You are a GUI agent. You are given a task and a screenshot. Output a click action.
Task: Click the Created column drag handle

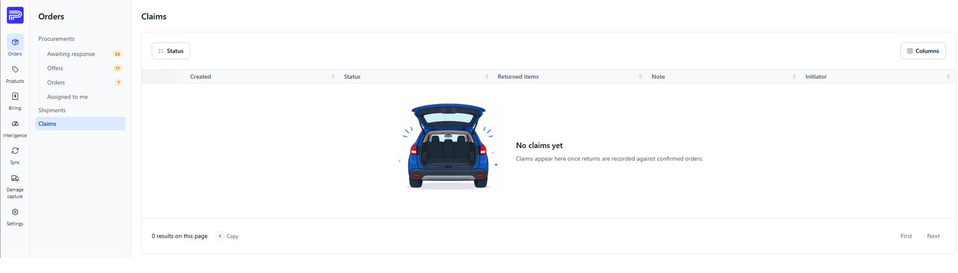point(333,77)
